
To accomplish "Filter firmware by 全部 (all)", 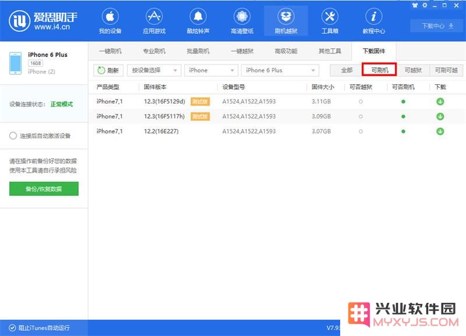I will (x=347, y=70).
